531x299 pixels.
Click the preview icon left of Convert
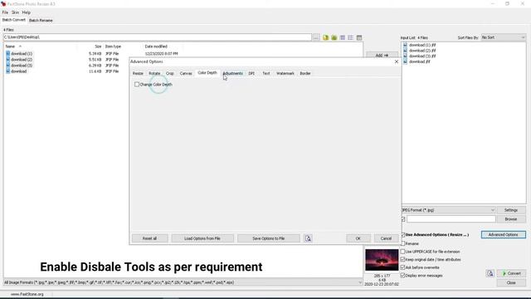pyautogui.click(x=490, y=273)
